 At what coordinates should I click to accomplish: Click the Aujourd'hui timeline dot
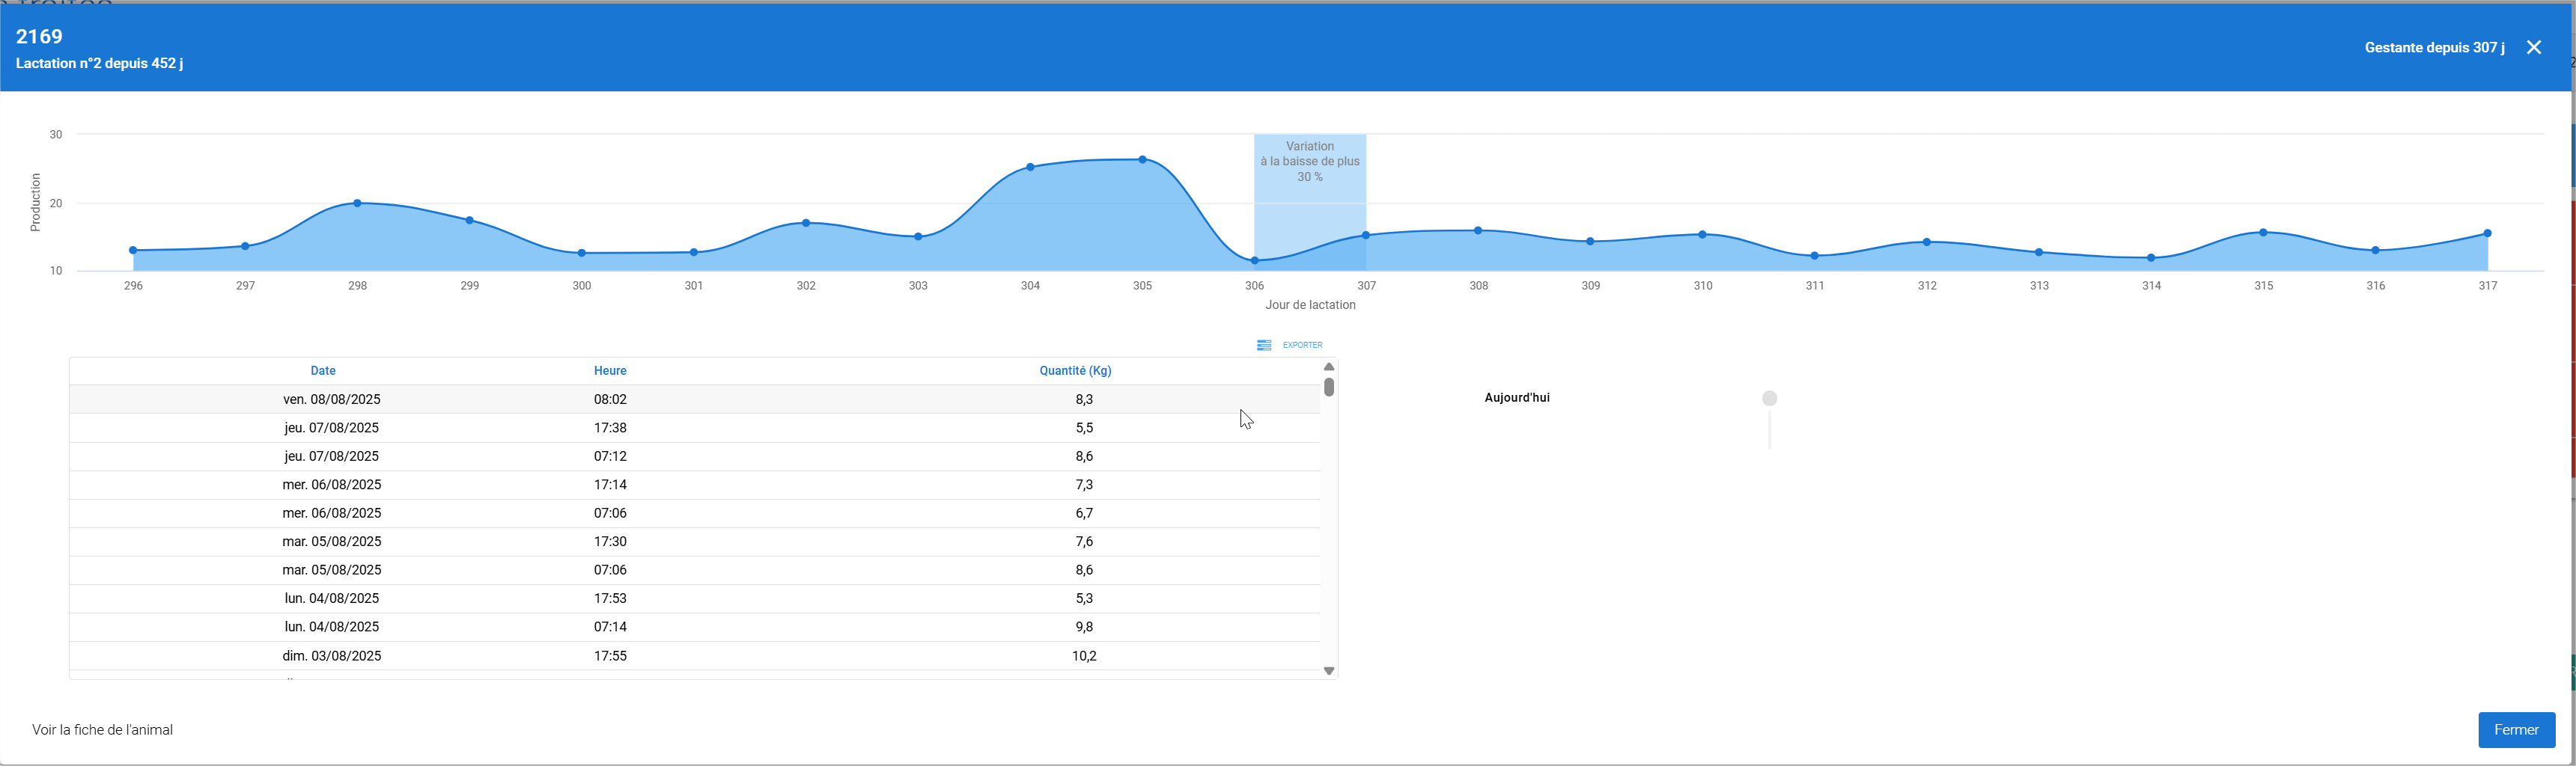tap(1769, 399)
